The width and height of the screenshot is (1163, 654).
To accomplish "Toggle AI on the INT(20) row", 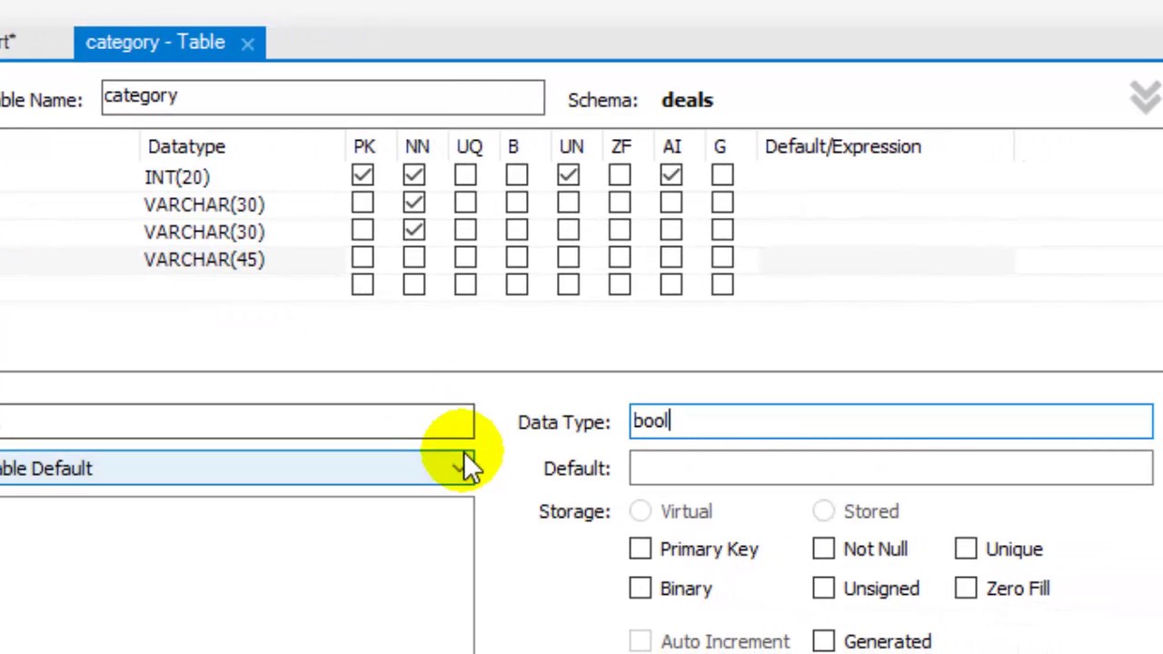I will pyautogui.click(x=671, y=174).
